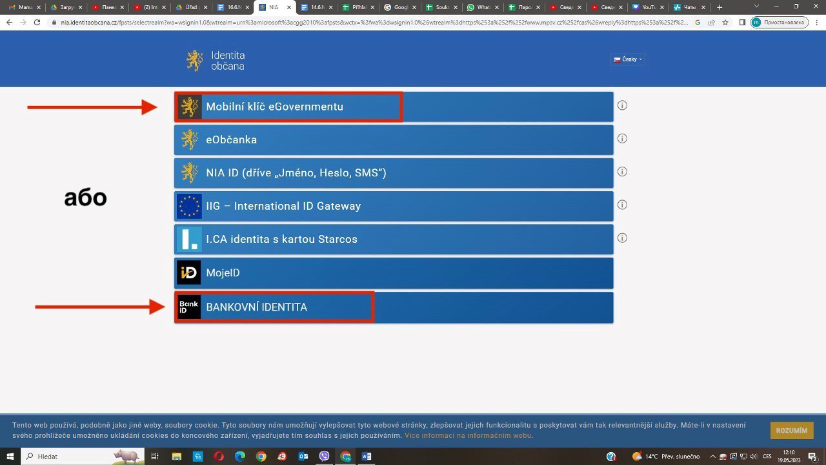Image resolution: width=826 pixels, height=465 pixels.
Task: Open Outlook from taskbar
Action: (303, 457)
